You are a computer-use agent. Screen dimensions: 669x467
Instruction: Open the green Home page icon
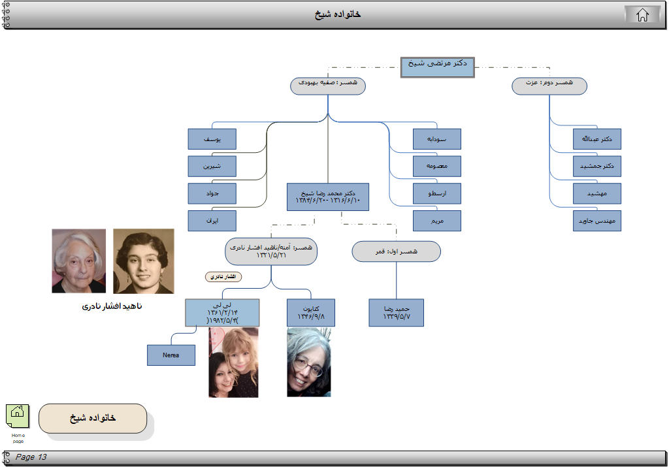point(18,417)
